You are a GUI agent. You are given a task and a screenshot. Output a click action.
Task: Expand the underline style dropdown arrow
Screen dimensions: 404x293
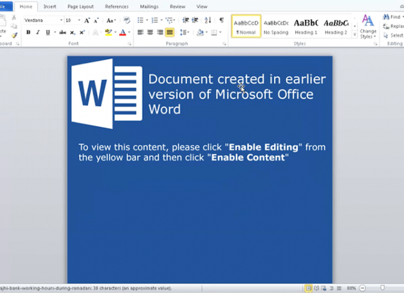click(55, 32)
